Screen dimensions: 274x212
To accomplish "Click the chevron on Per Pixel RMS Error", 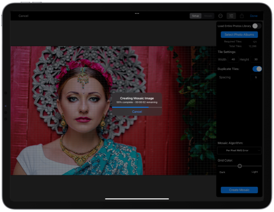I will (x=258, y=150).
